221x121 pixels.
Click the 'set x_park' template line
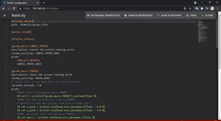pos(61,107)
